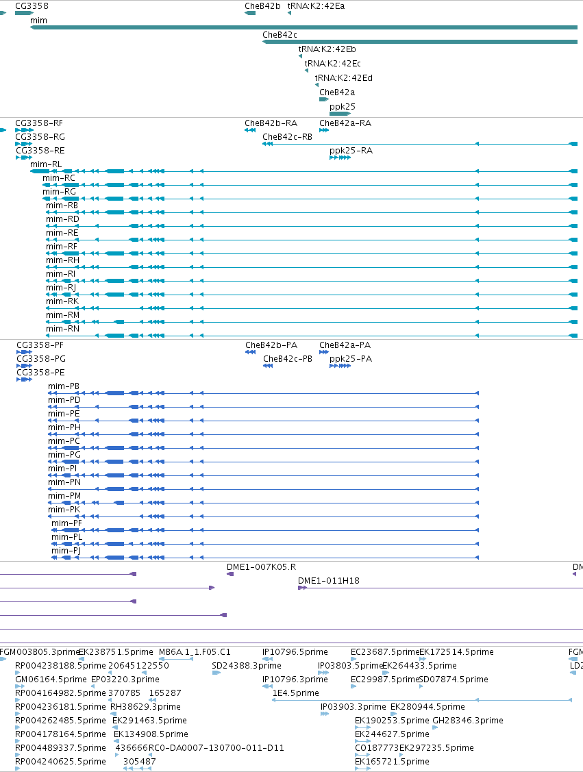
Task: Open the CheB42b-RA transcript
Action: 271,123
